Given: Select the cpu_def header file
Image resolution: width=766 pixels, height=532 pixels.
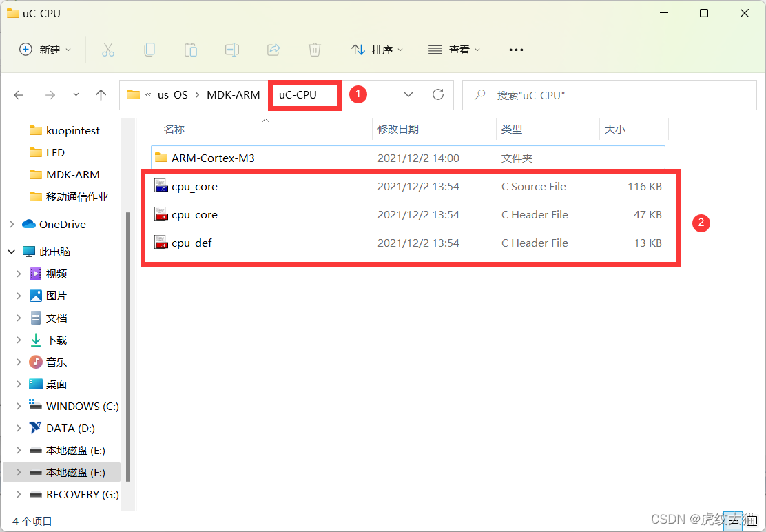Looking at the screenshot, I should [x=408, y=243].
